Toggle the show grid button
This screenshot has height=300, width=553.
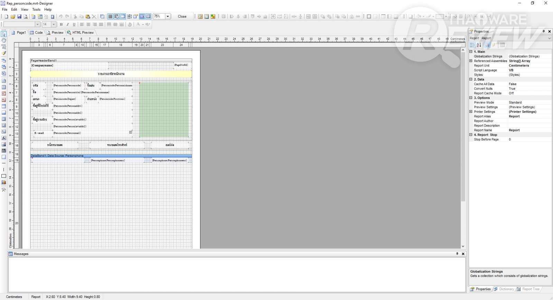pos(110,17)
